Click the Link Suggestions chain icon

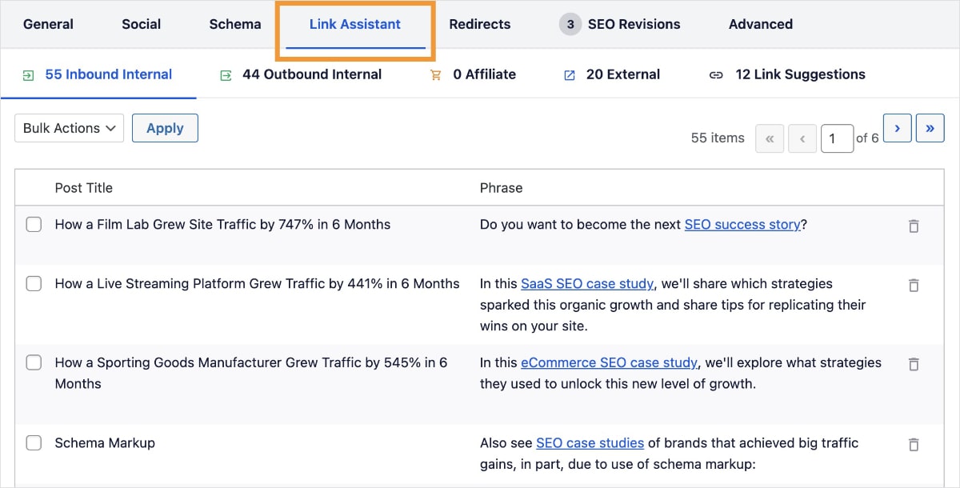(x=716, y=74)
